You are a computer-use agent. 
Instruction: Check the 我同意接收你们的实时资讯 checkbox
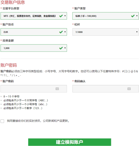pyautogui.click(x=2, y=121)
